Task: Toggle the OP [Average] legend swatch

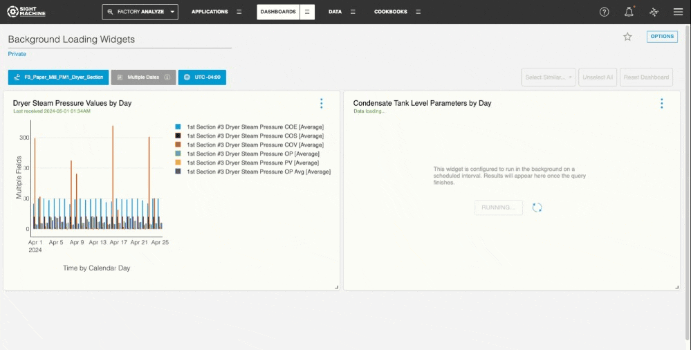Action: point(178,154)
